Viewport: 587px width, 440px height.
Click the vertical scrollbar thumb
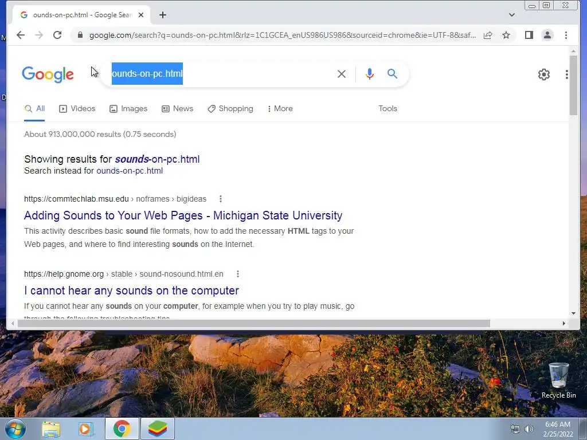(x=573, y=85)
